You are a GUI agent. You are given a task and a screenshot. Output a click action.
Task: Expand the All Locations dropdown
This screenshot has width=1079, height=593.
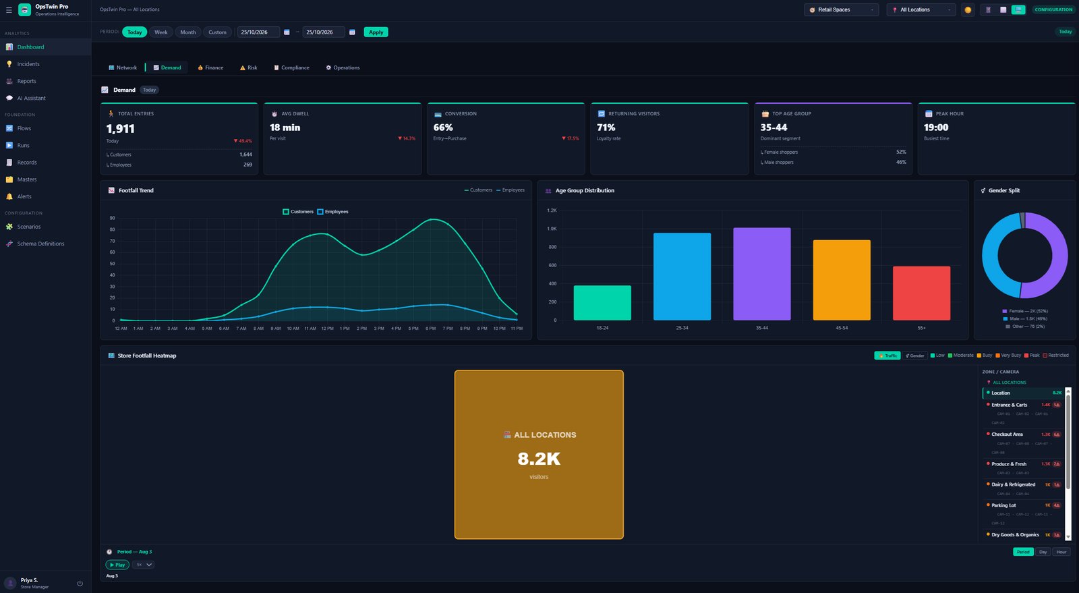tap(921, 10)
